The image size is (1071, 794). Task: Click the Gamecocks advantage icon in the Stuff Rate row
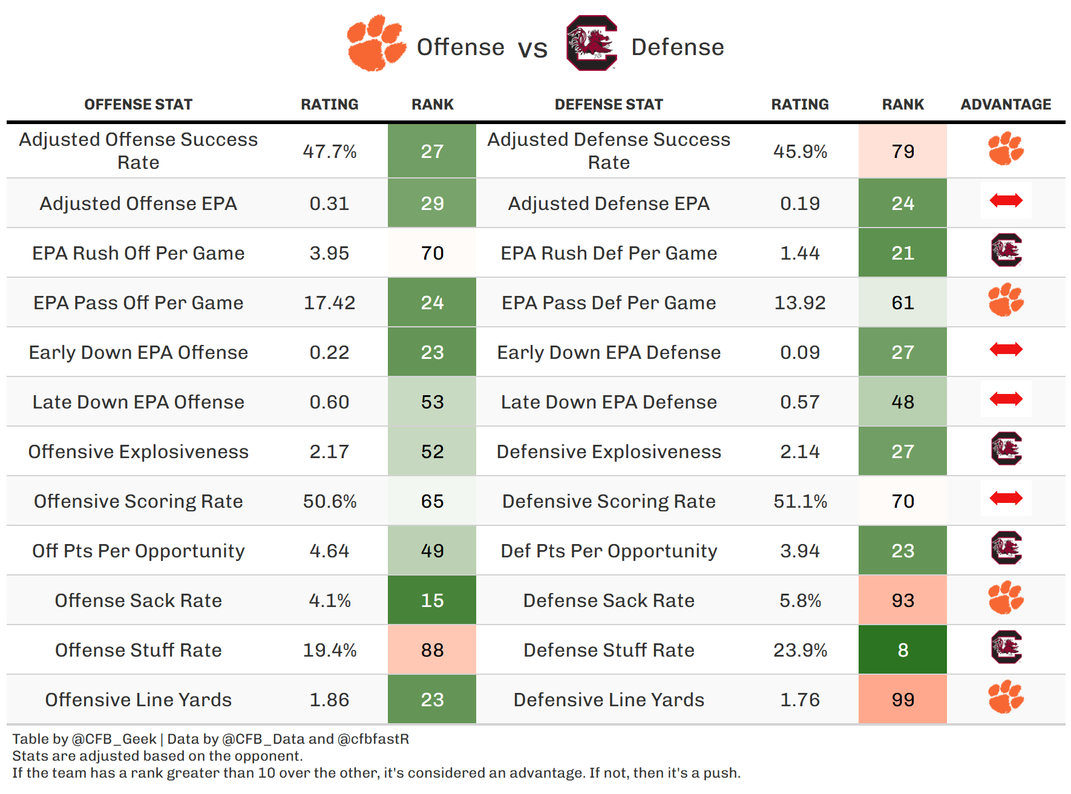[x=1006, y=647]
